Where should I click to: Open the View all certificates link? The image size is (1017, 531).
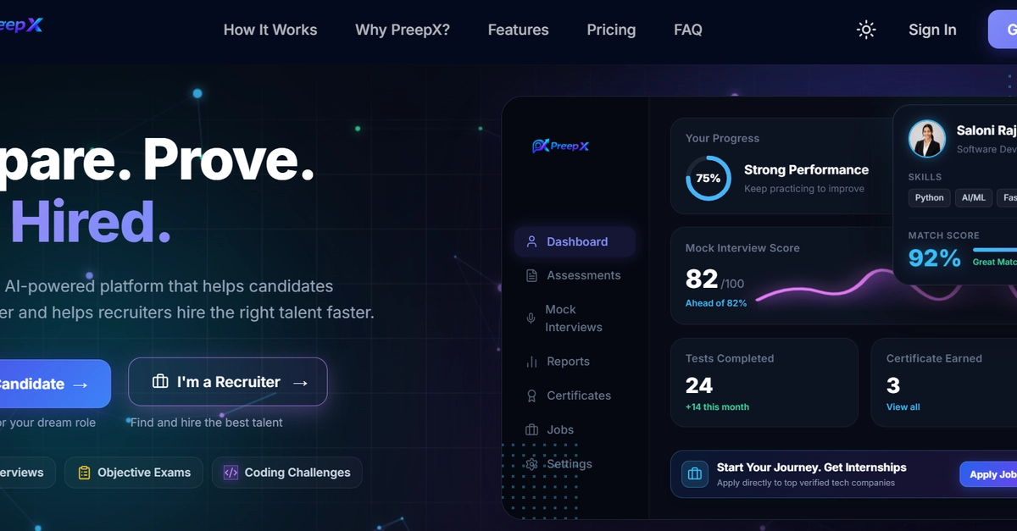903,407
